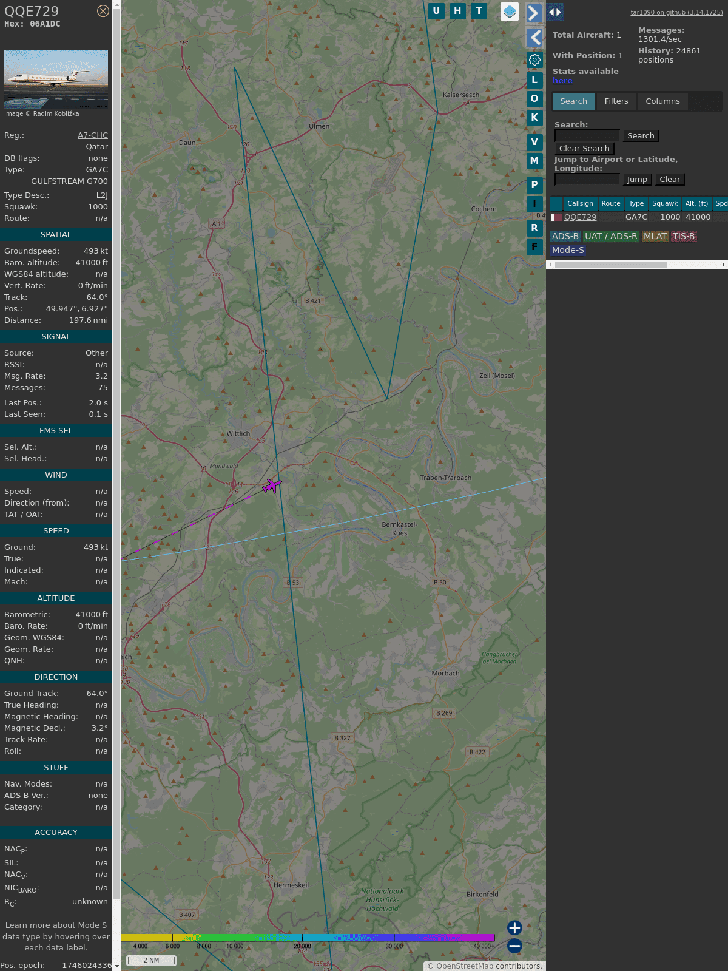Toggle the U map button

click(436, 11)
